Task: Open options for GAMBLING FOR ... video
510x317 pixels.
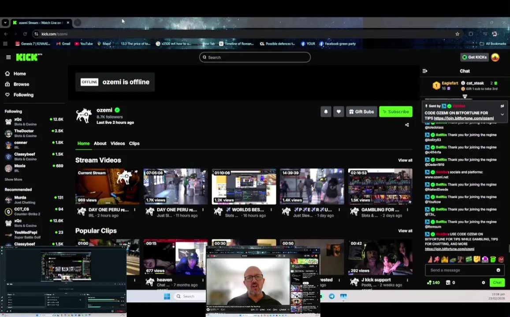Action: [408, 210]
